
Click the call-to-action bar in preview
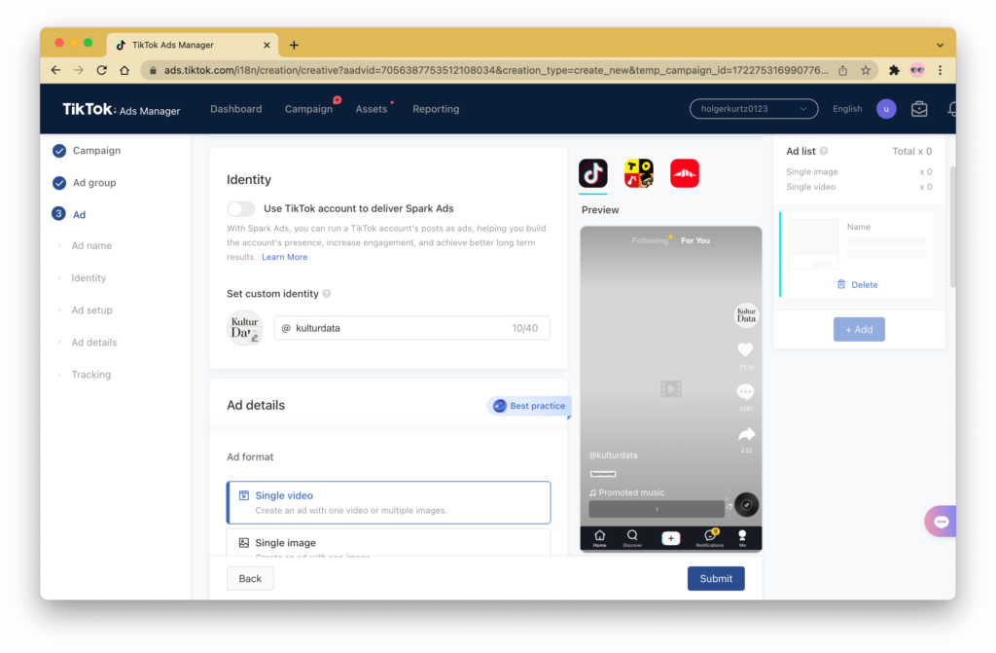pyautogui.click(x=657, y=509)
